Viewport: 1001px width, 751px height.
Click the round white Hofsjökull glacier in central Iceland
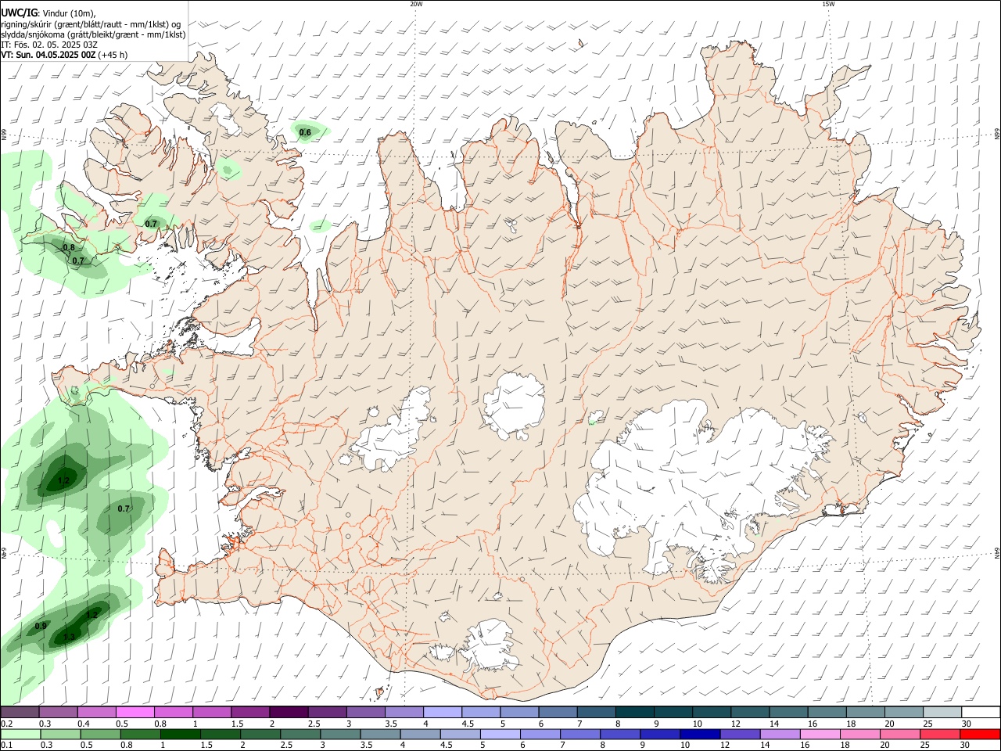[514, 405]
